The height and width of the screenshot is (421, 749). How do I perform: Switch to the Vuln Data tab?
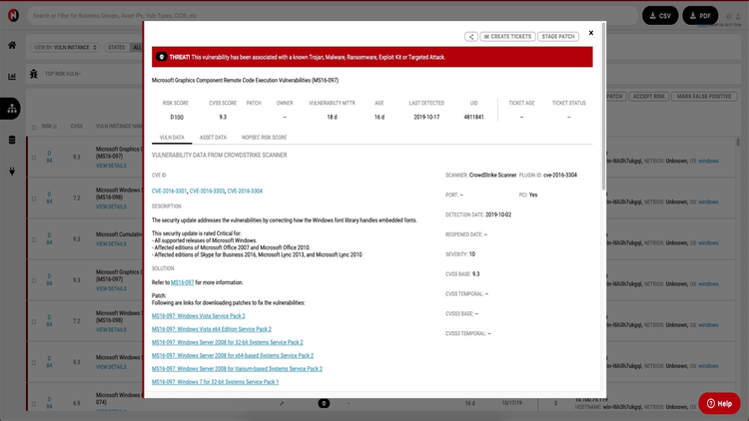(172, 138)
